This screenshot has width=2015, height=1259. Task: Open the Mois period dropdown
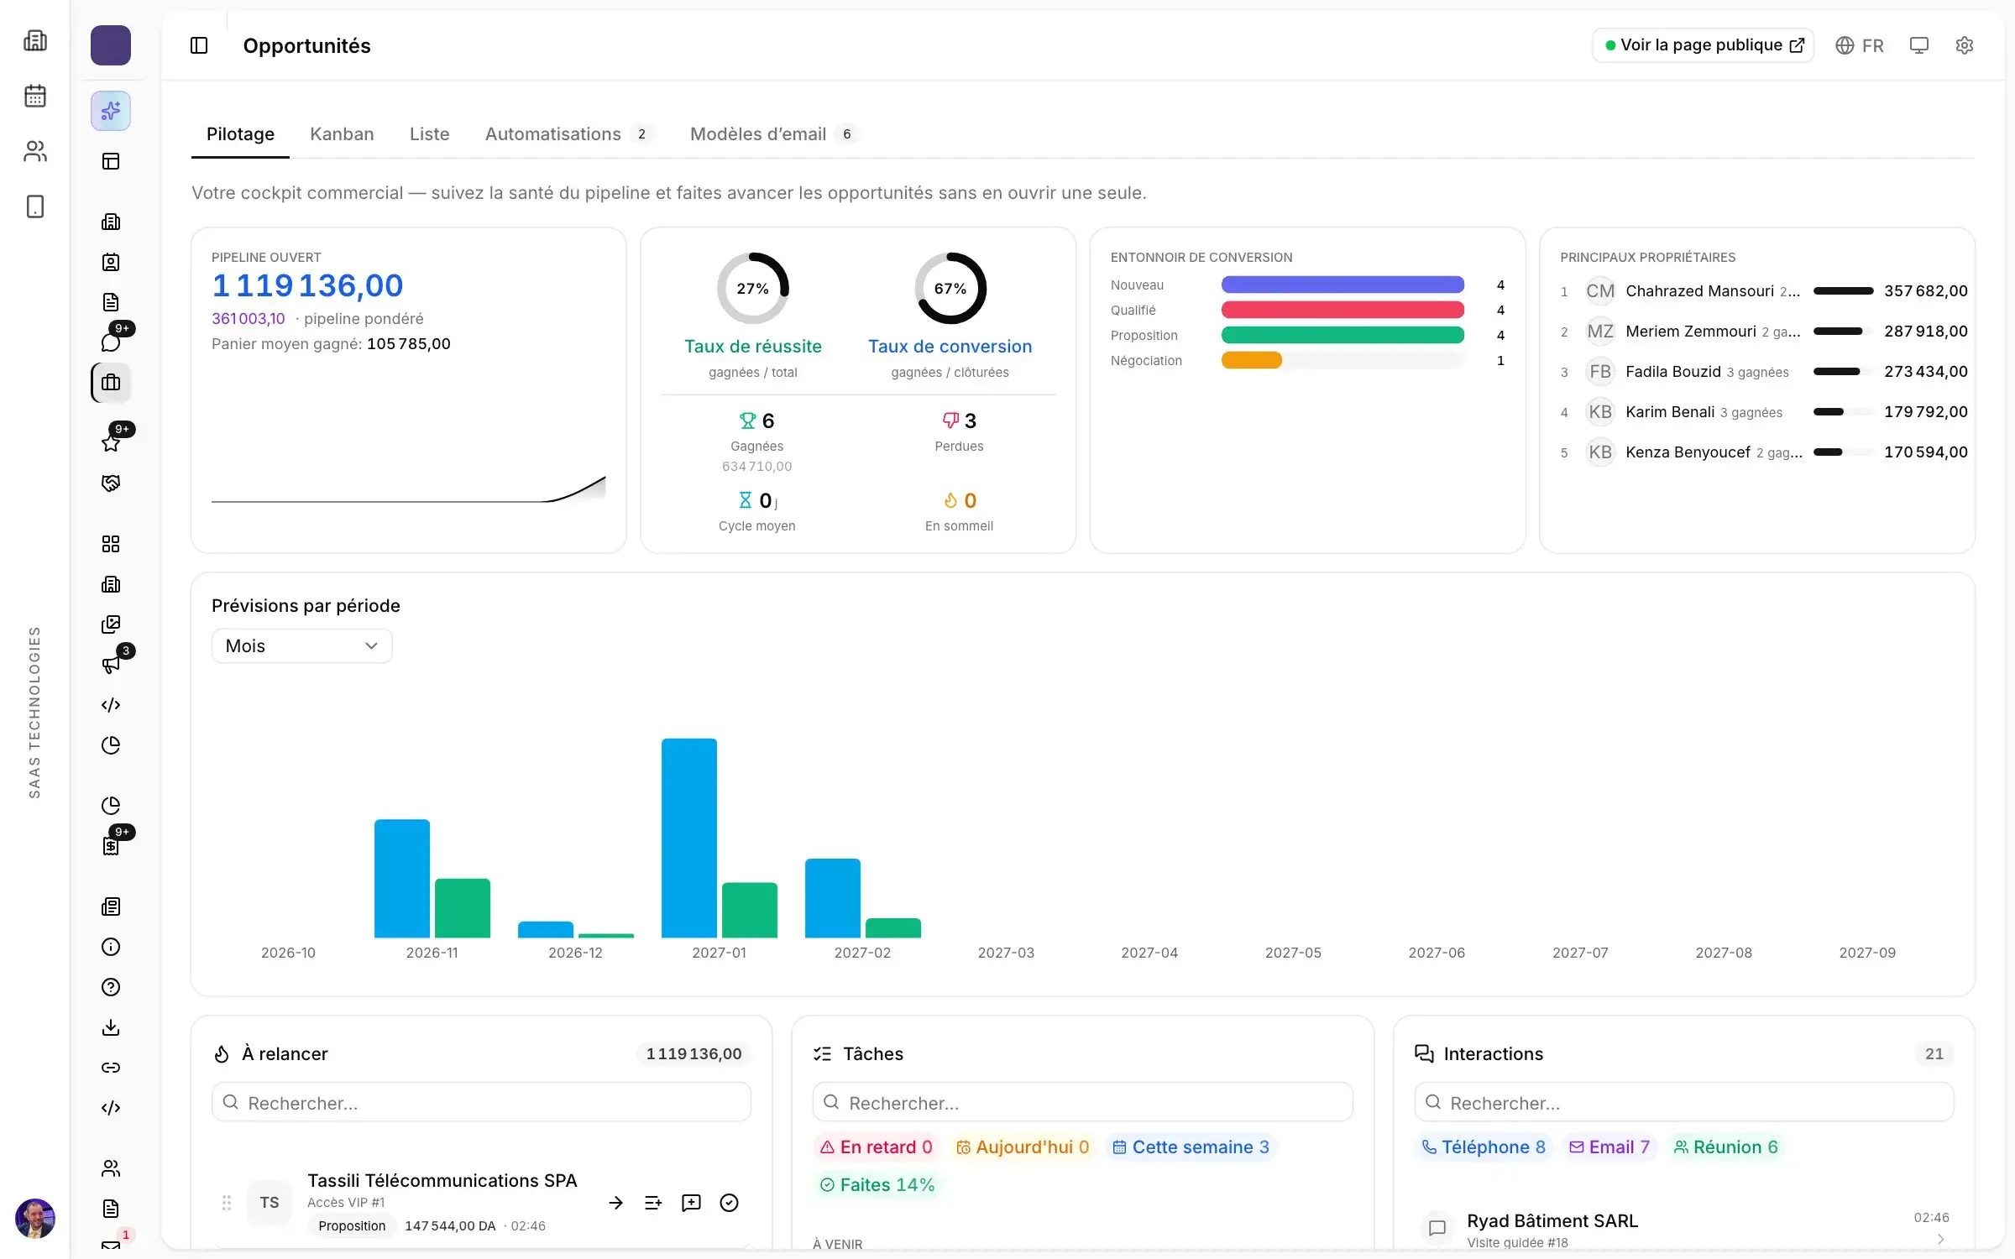(301, 645)
